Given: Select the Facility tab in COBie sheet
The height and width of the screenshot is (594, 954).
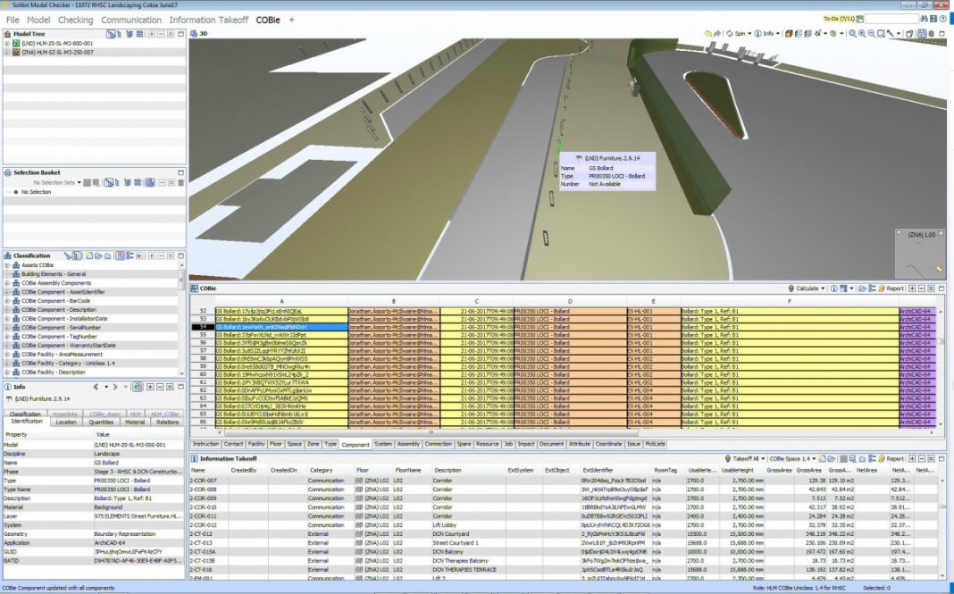Looking at the screenshot, I should pos(256,444).
